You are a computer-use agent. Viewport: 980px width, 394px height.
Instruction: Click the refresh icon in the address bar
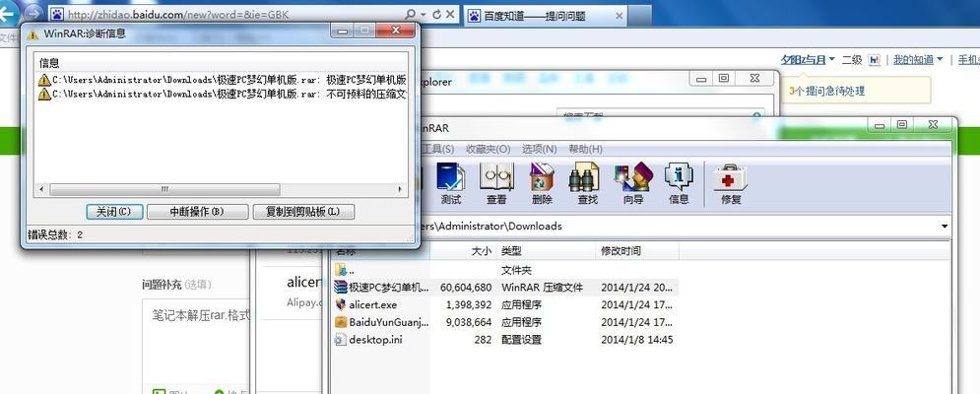tap(437, 14)
